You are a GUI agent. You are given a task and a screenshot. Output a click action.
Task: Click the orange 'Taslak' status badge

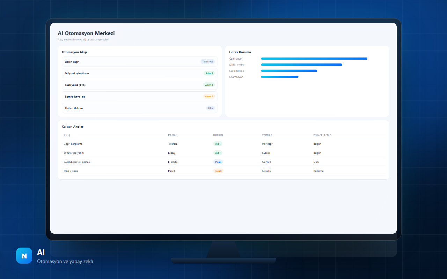point(218,171)
